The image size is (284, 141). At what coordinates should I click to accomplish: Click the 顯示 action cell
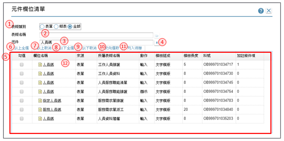(144, 92)
